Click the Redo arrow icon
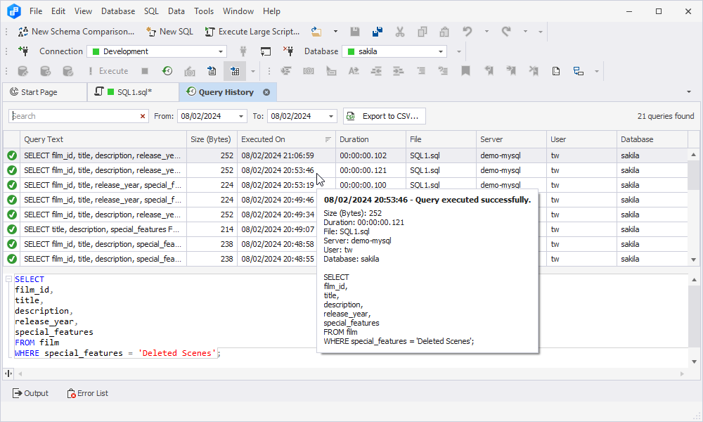703x422 pixels. point(506,32)
